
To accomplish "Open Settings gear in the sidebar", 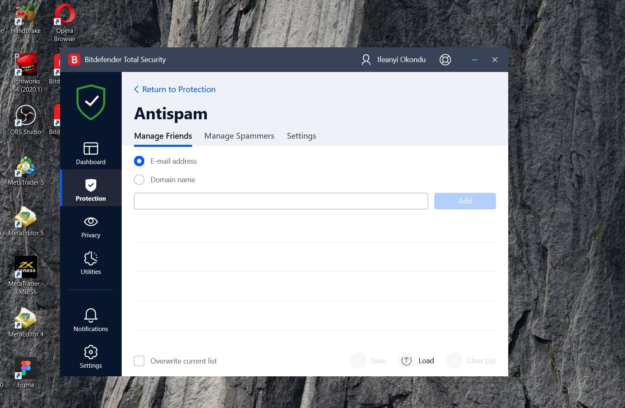I will click(x=90, y=352).
